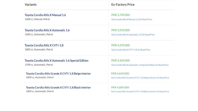This screenshot has height=111, width=198.
Task: Click the Variants column header
Action: [31, 5]
